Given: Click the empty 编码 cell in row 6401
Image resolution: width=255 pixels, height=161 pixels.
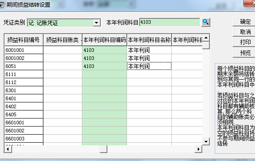Looking at the screenshot, I should pos(105,98).
